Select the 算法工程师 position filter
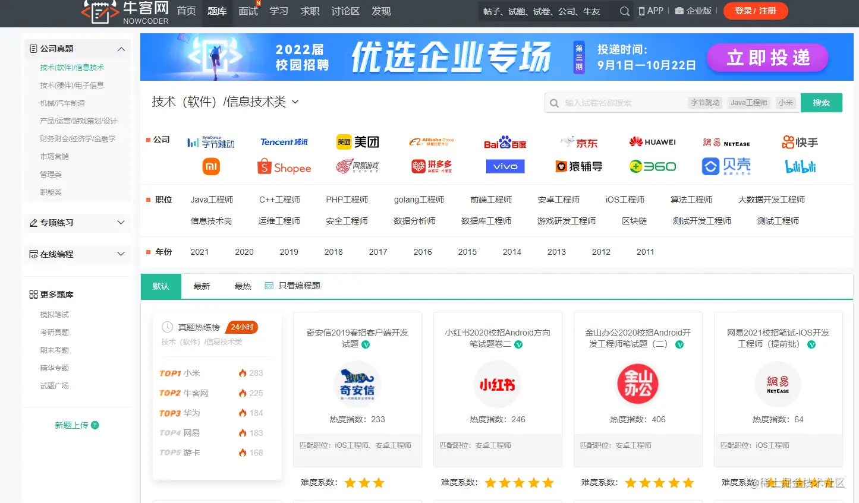Image resolution: width=859 pixels, height=503 pixels. [x=691, y=200]
